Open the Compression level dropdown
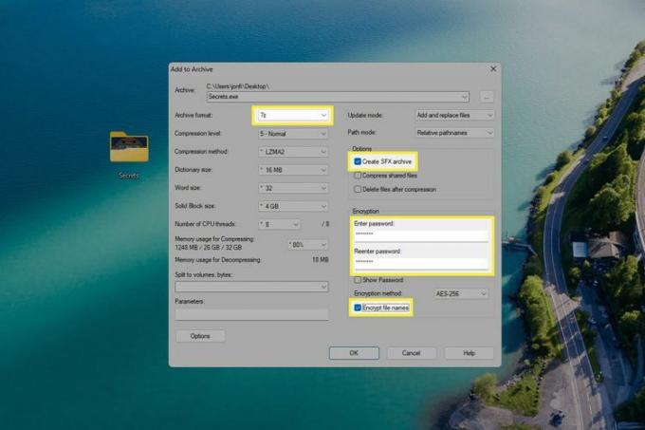The width and height of the screenshot is (645, 430). pos(292,134)
